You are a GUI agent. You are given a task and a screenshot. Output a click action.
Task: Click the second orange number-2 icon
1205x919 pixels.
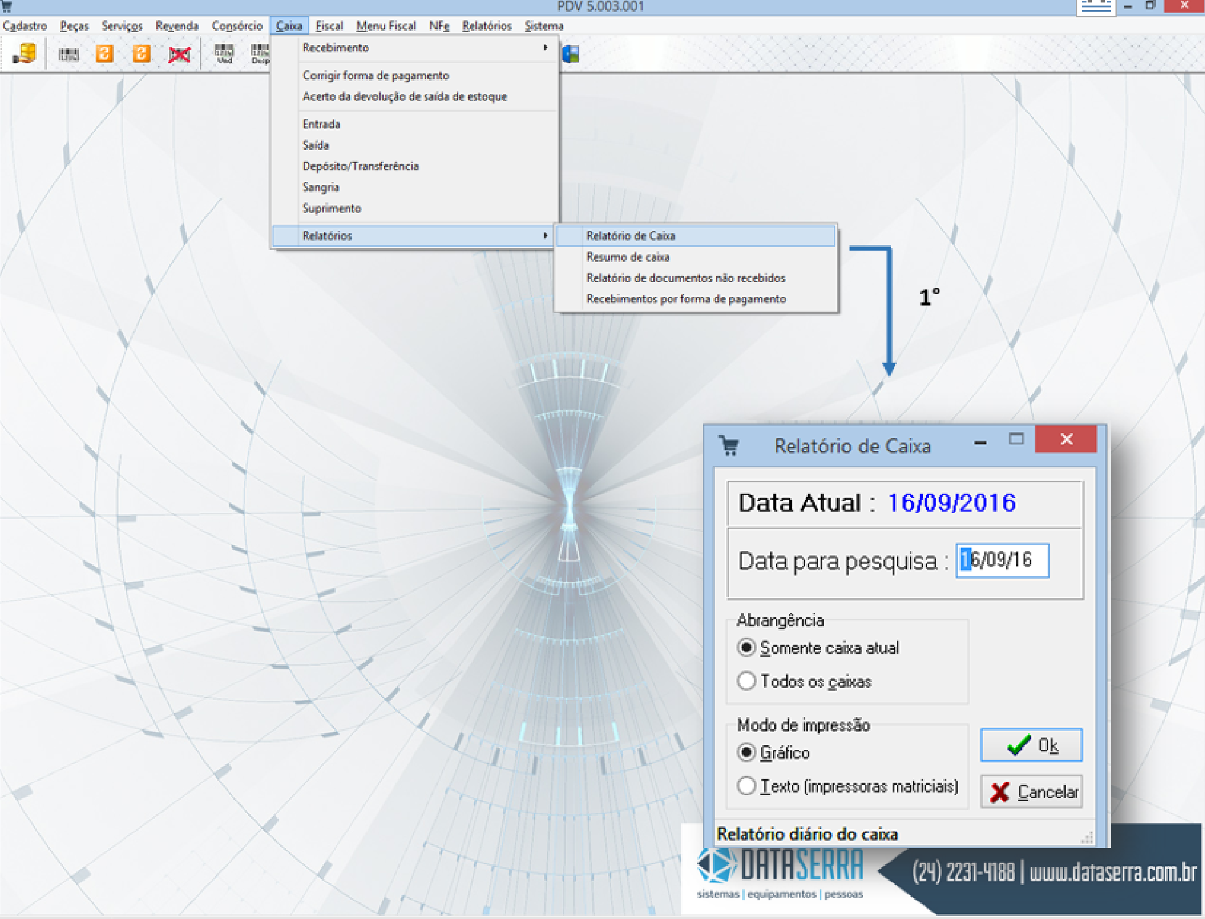point(141,54)
